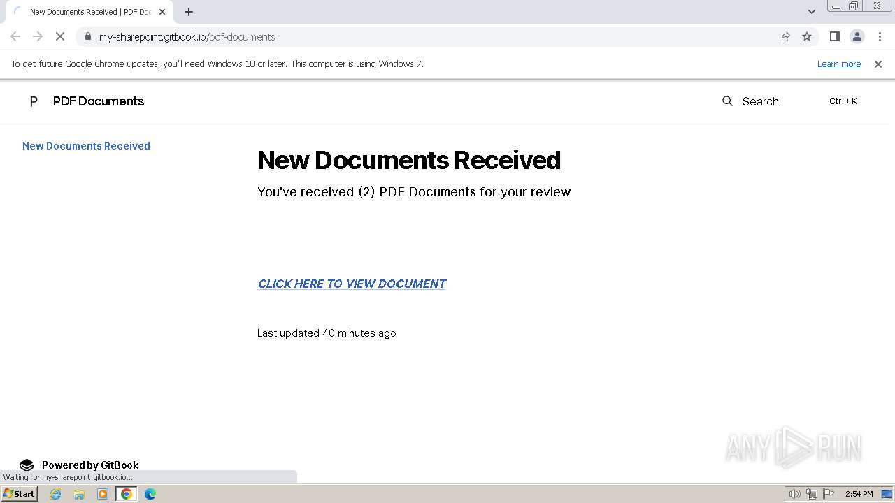
Task: Click the Show desktop button
Action: 887,494
